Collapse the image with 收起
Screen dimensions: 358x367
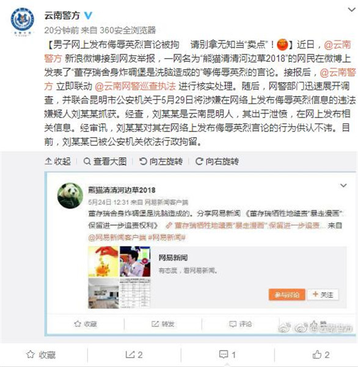58,161
